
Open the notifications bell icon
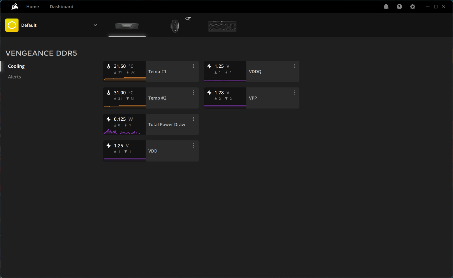386,7
